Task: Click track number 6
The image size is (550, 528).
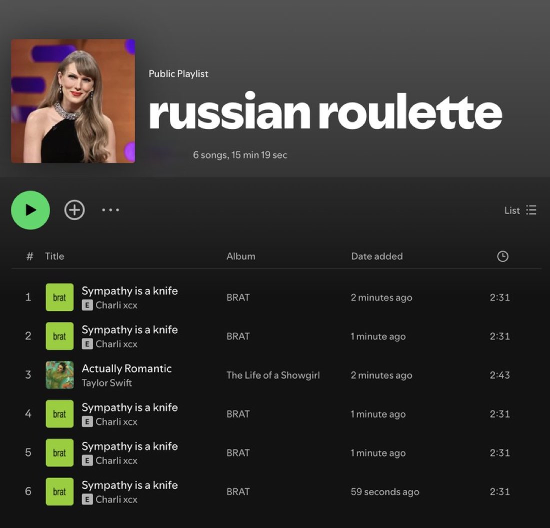Action: [x=28, y=491]
